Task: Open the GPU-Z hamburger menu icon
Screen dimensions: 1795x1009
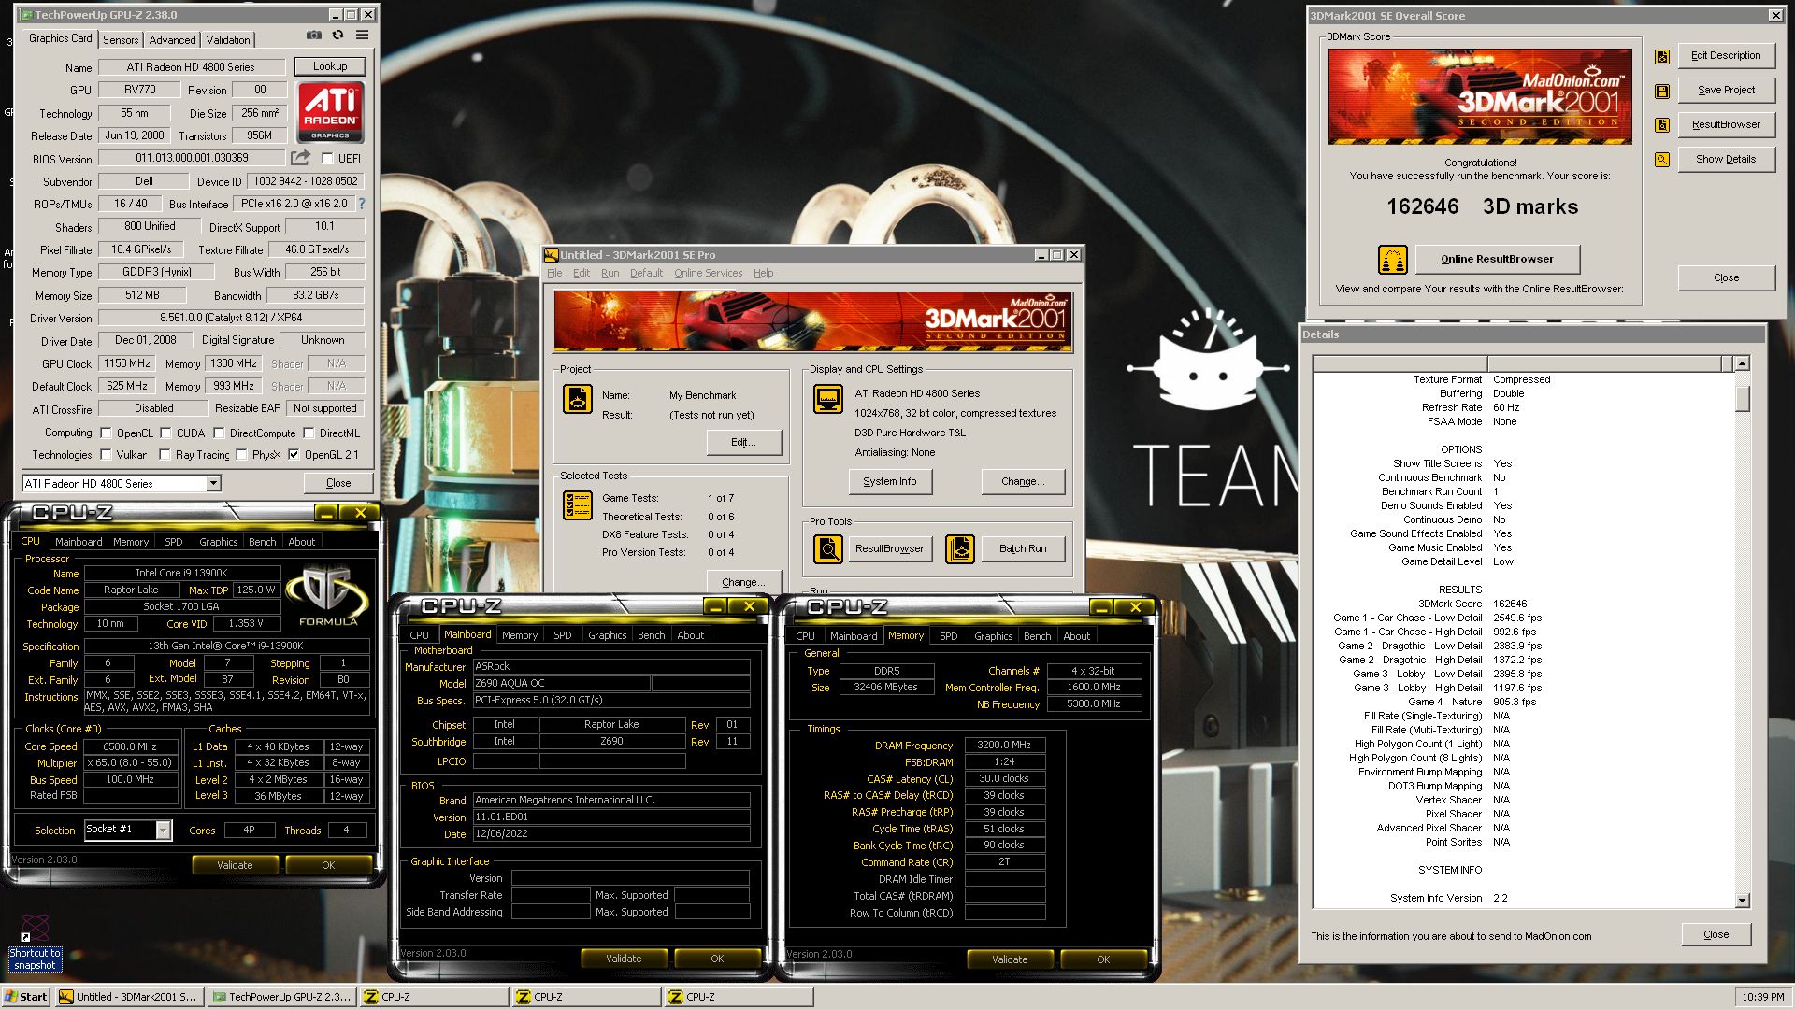Action: pos(363,36)
